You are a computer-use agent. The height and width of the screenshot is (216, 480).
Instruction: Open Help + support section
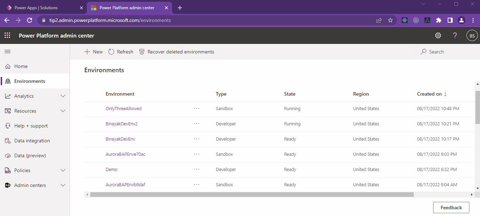pyautogui.click(x=31, y=126)
